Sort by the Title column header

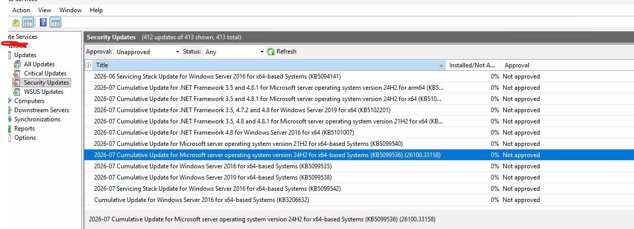coord(269,65)
